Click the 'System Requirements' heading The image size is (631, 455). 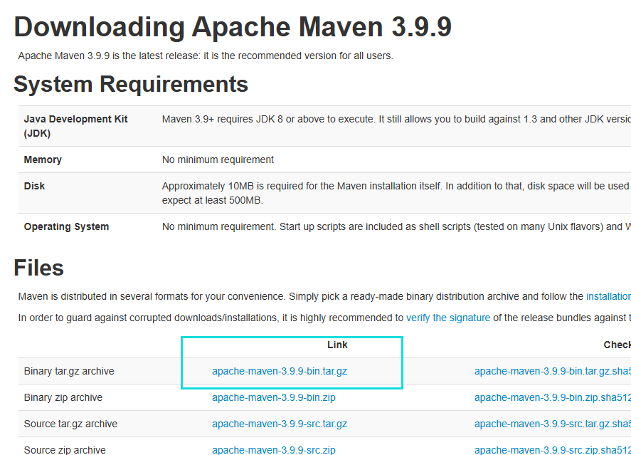[x=131, y=84]
